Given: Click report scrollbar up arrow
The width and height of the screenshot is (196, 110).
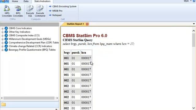Looking at the screenshot, I should coord(194,31).
